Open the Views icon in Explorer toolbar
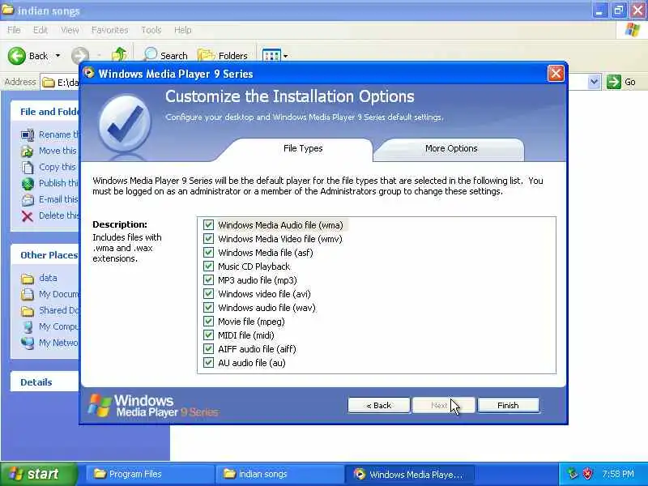 [271, 55]
